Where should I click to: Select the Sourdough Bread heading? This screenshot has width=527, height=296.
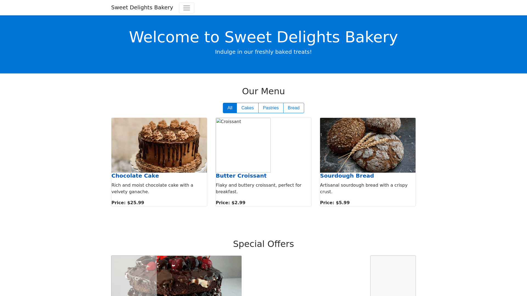coord(347,176)
